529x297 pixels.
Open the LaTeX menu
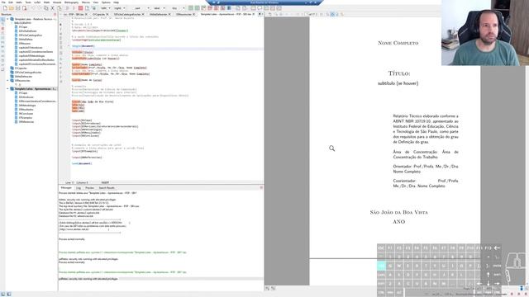click(37, 2)
